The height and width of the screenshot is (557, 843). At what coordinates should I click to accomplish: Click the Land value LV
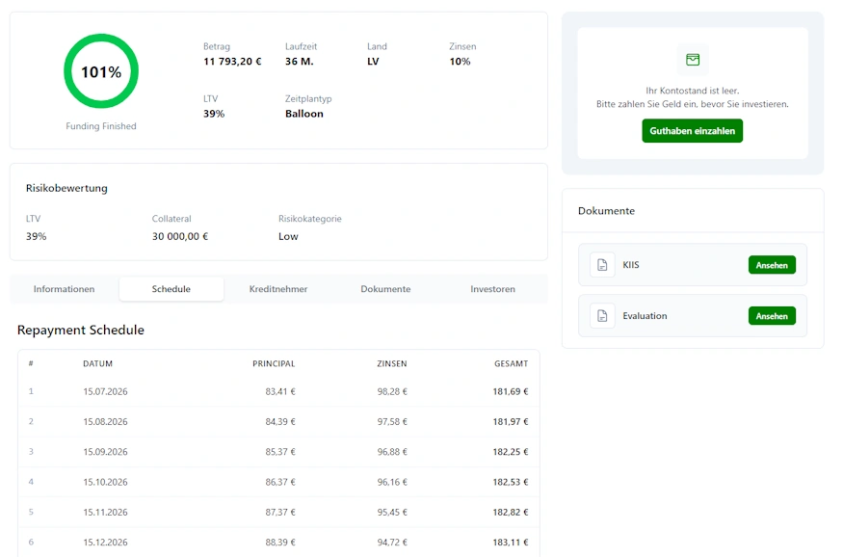373,62
